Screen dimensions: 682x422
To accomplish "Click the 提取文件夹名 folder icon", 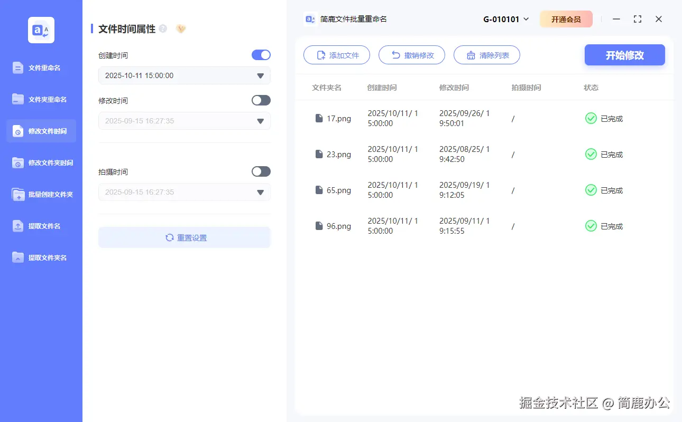I will 18,257.
